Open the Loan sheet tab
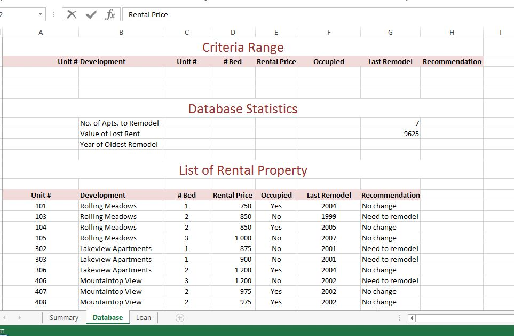Viewport: 514px width, 336px height. tap(144, 317)
